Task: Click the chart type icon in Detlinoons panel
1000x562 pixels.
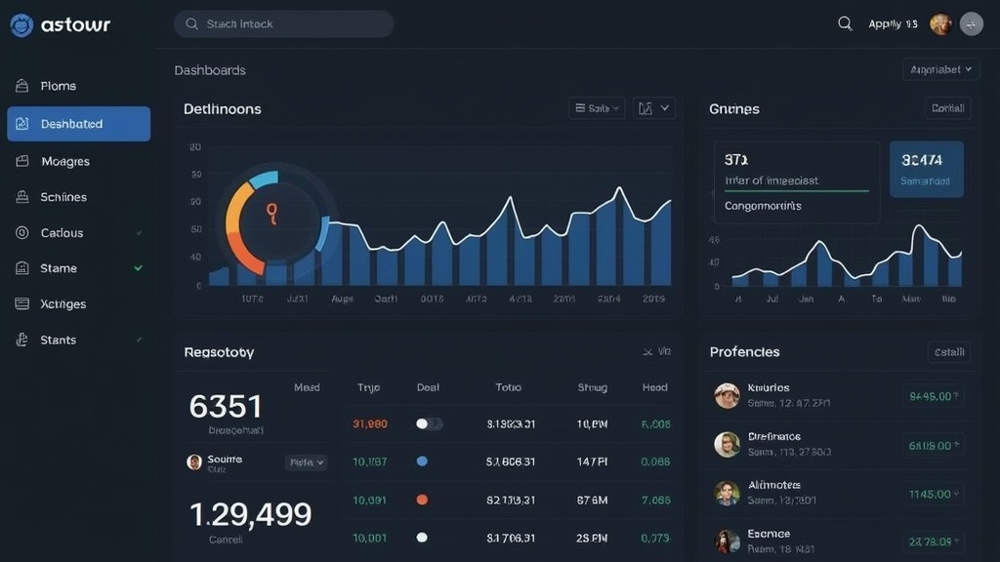Action: pos(646,108)
